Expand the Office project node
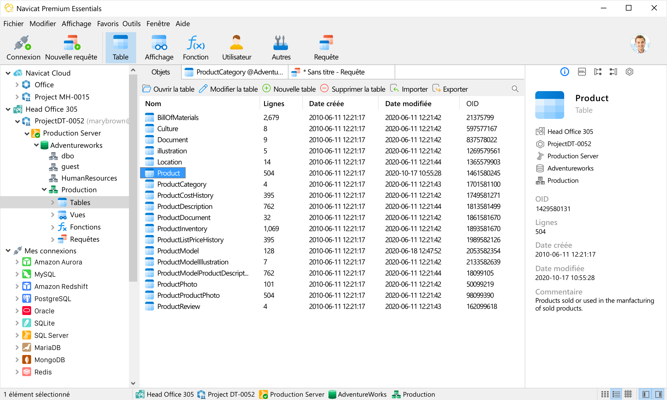The width and height of the screenshot is (667, 400). coord(17,84)
